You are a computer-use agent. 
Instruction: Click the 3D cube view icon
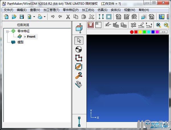(x=79, y=28)
